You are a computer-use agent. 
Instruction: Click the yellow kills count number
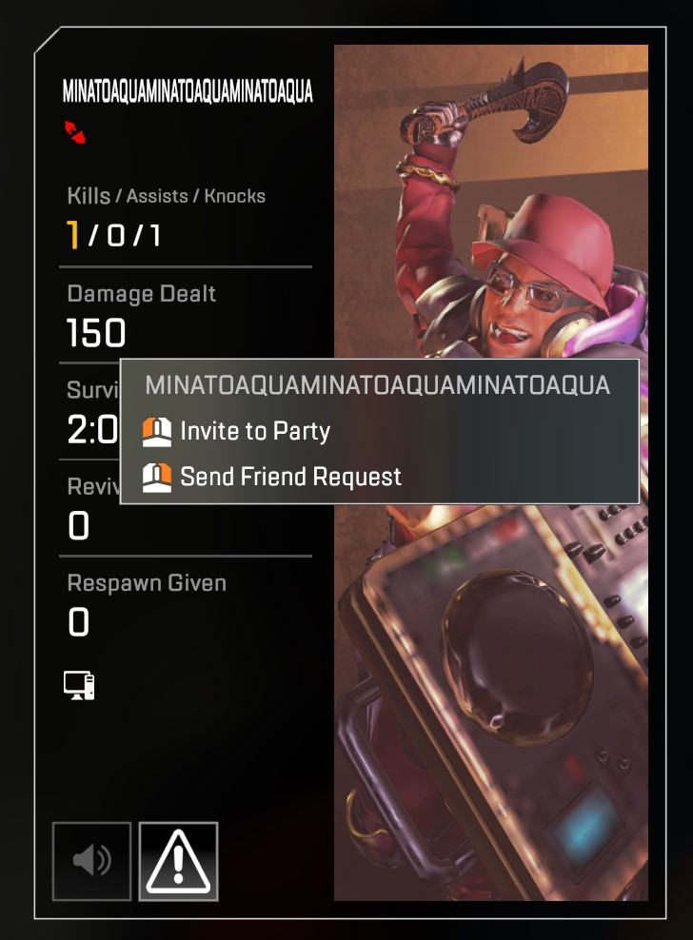click(x=72, y=234)
